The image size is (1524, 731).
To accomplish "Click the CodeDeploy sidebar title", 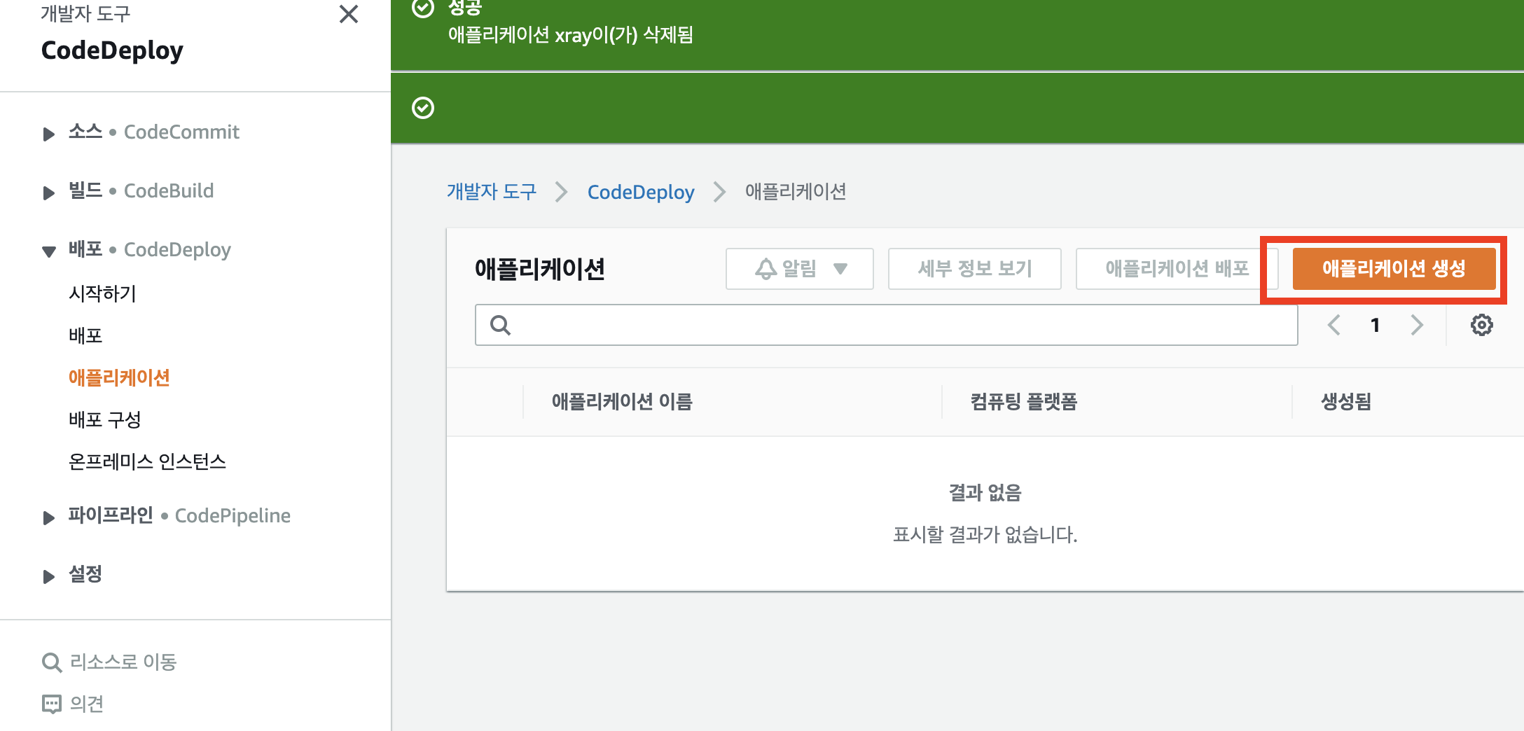I will pos(112,50).
